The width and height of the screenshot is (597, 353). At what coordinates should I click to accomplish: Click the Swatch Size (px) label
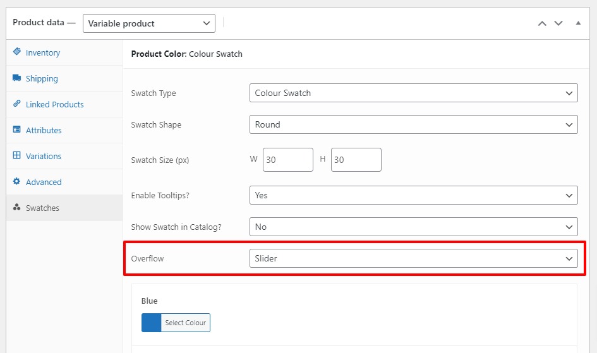point(160,160)
